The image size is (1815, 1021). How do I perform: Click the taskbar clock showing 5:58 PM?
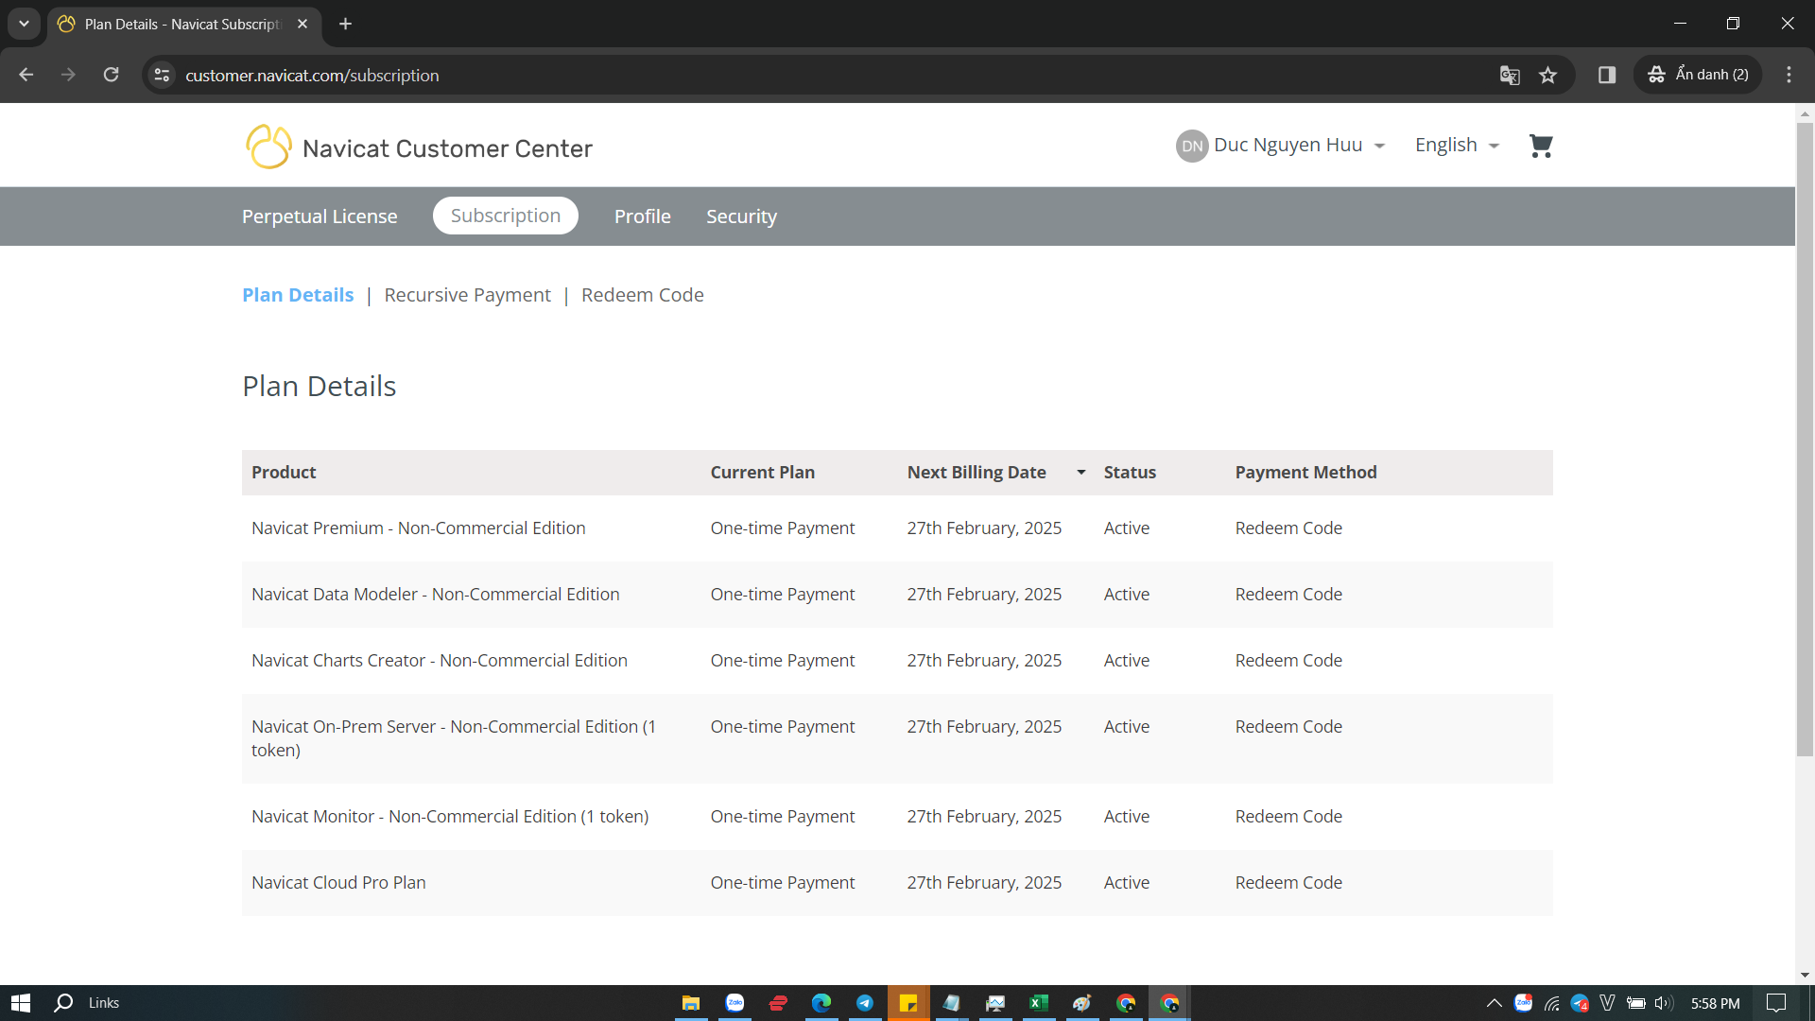click(1716, 1003)
